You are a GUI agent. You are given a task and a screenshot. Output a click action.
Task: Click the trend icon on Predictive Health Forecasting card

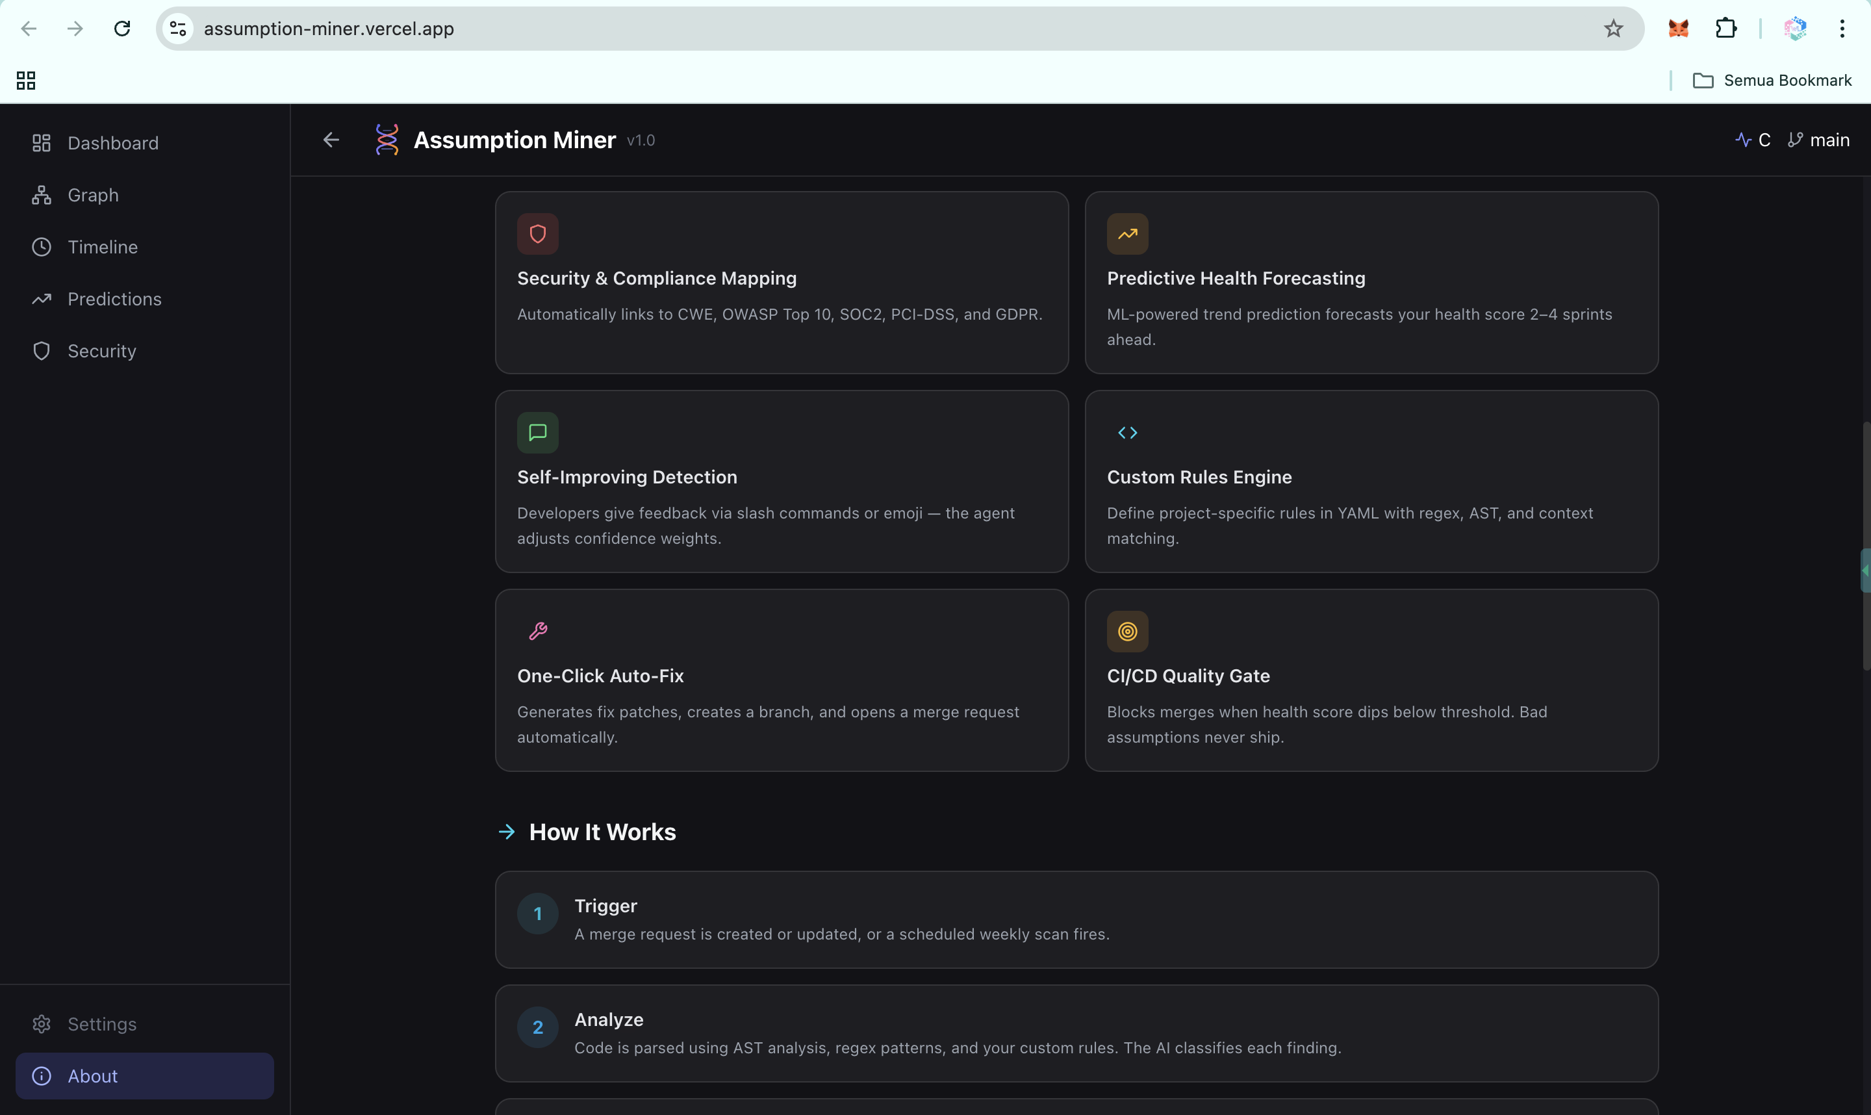1126,234
